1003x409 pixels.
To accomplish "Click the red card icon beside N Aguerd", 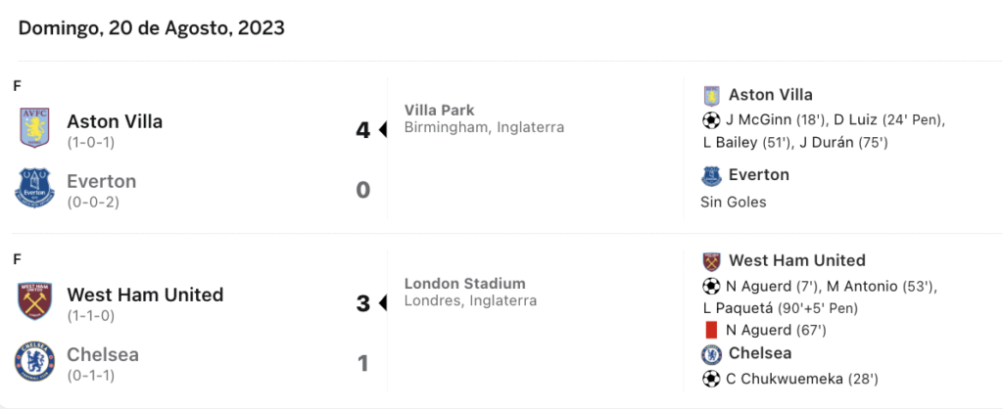I will coord(711,331).
